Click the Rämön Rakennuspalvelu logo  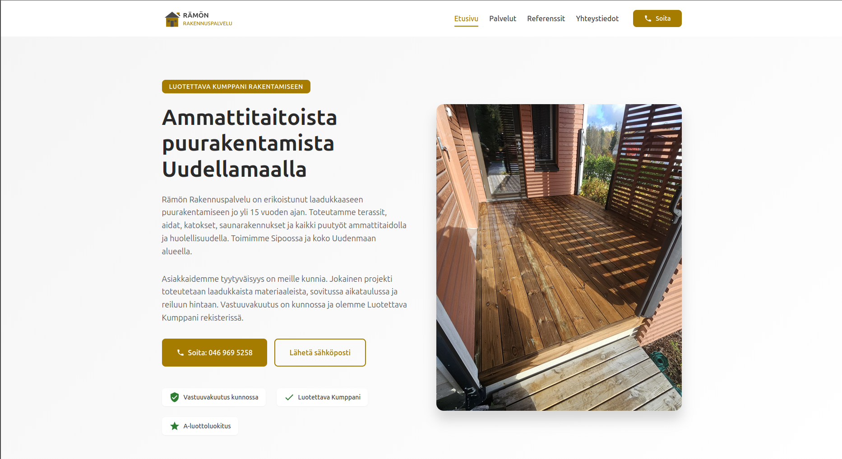tap(198, 18)
